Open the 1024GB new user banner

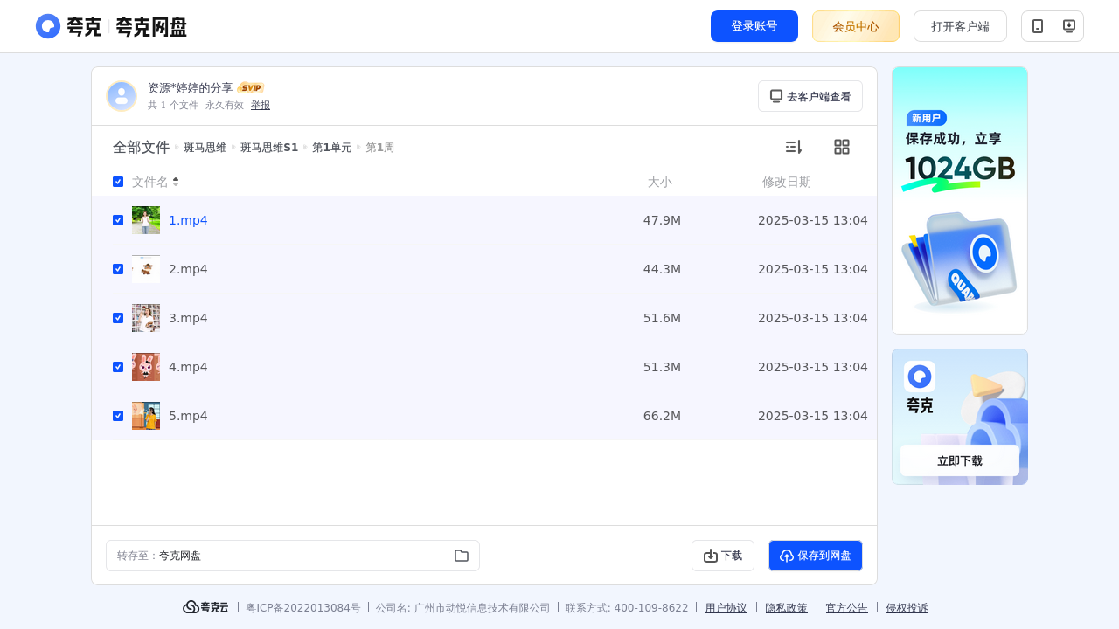pos(960,200)
